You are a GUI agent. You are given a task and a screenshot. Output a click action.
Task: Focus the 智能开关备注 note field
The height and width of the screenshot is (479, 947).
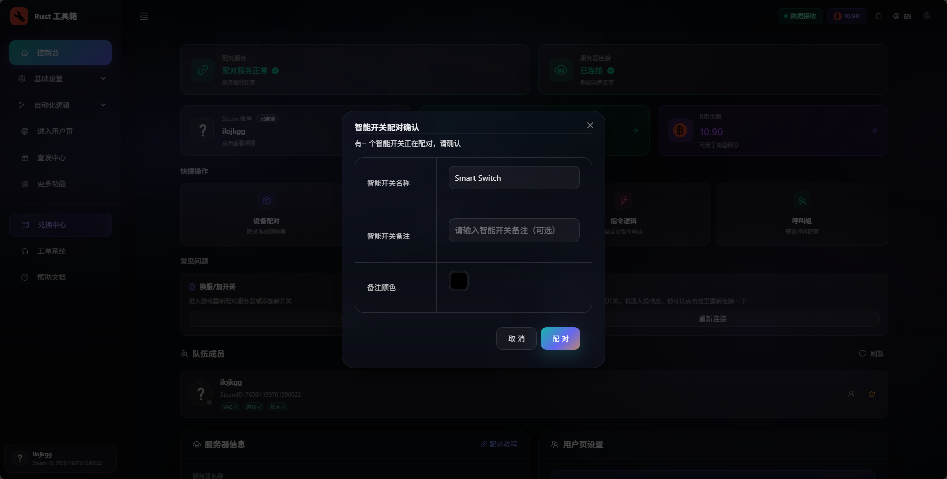[514, 230]
